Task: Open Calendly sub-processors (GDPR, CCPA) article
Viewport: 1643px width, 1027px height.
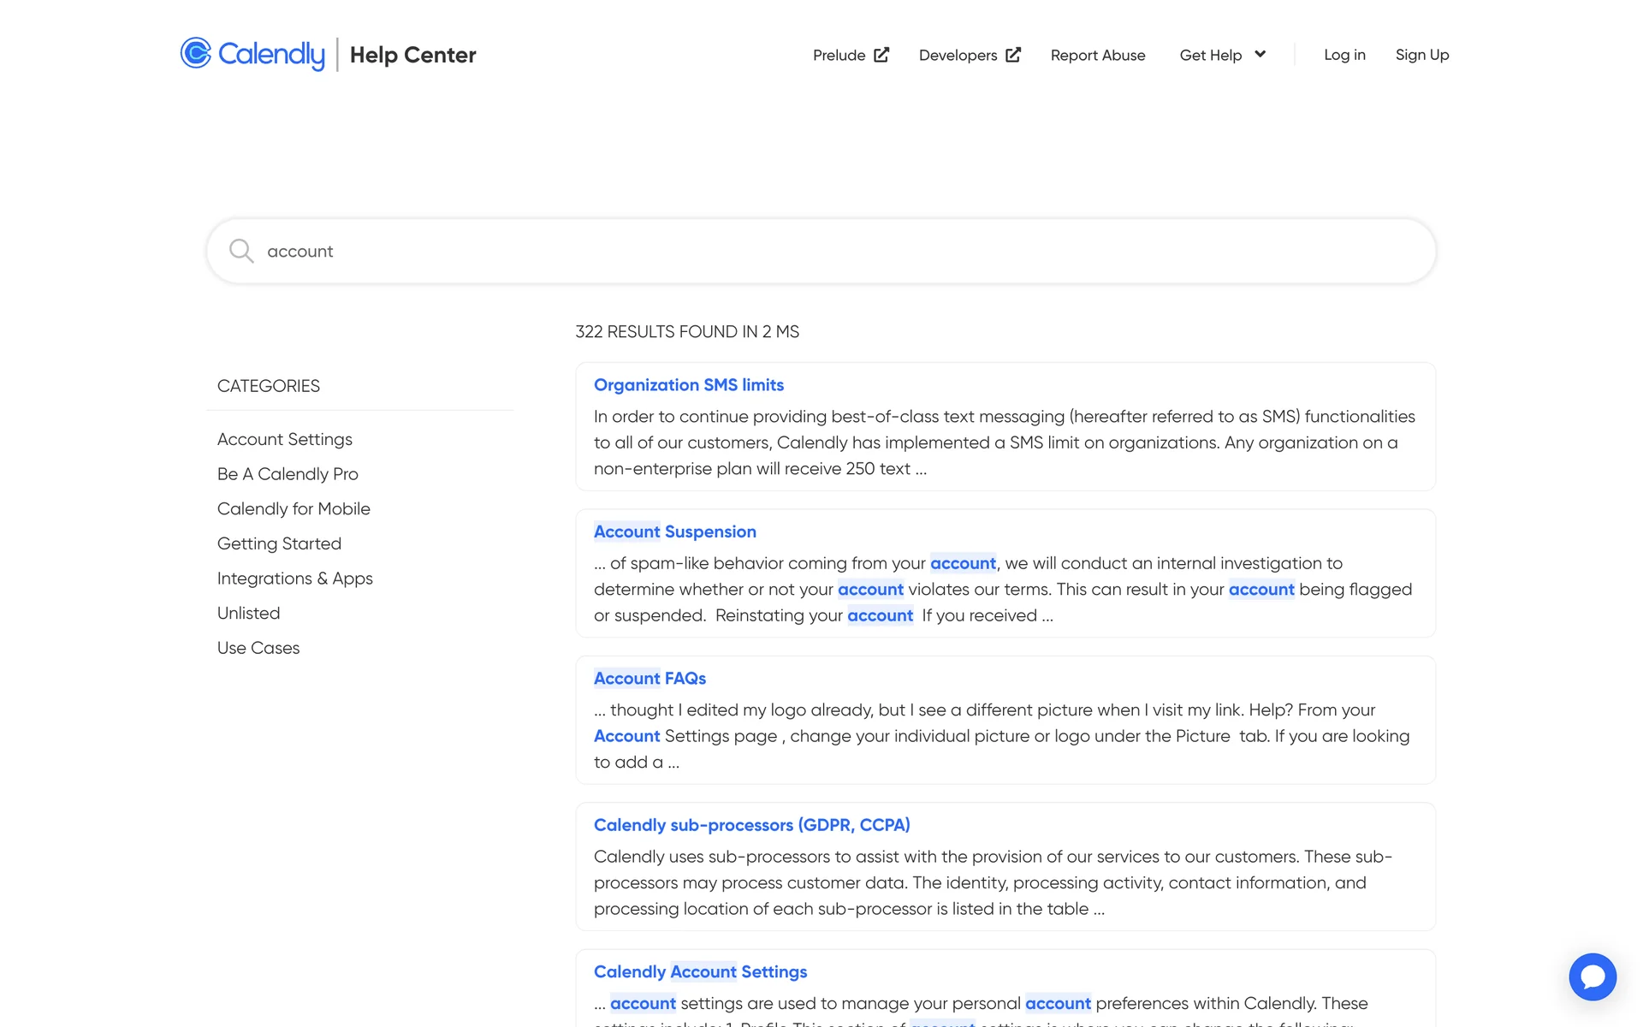Action: (x=751, y=825)
